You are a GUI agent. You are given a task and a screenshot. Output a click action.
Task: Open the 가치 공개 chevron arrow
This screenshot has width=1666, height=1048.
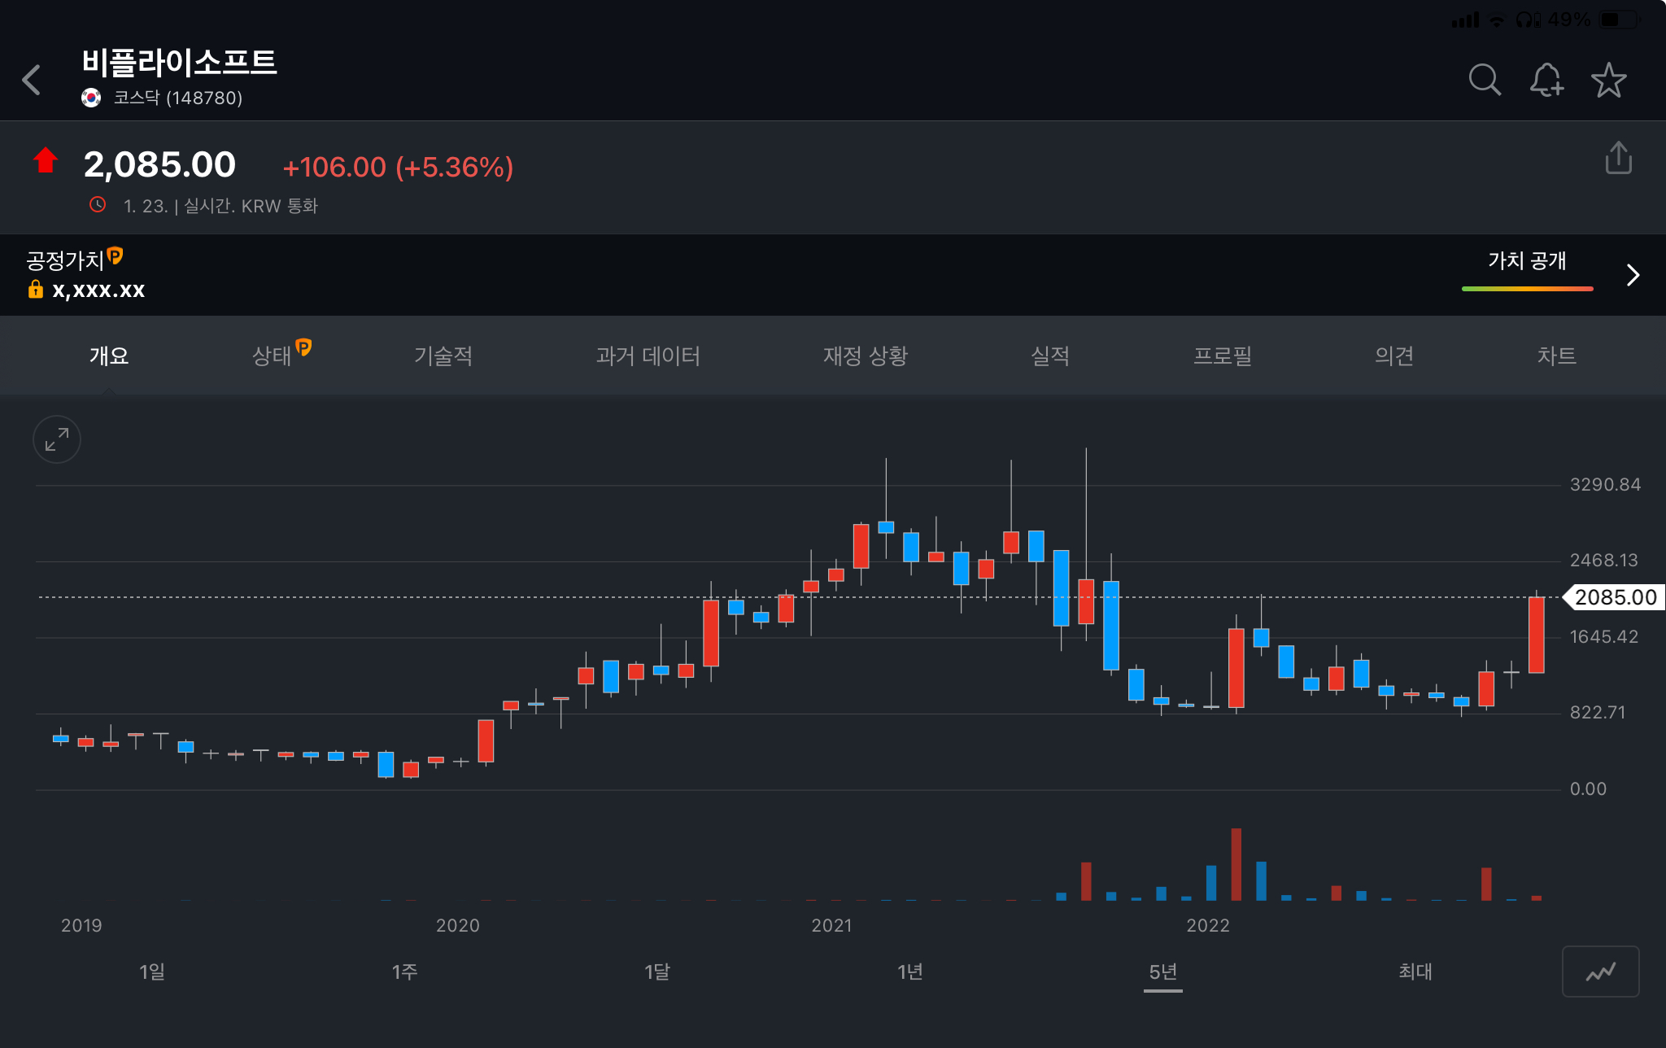point(1633,275)
